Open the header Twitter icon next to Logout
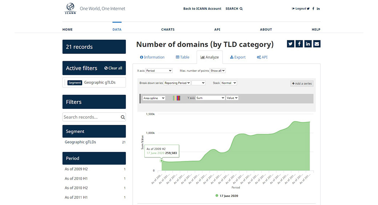 (308, 9)
